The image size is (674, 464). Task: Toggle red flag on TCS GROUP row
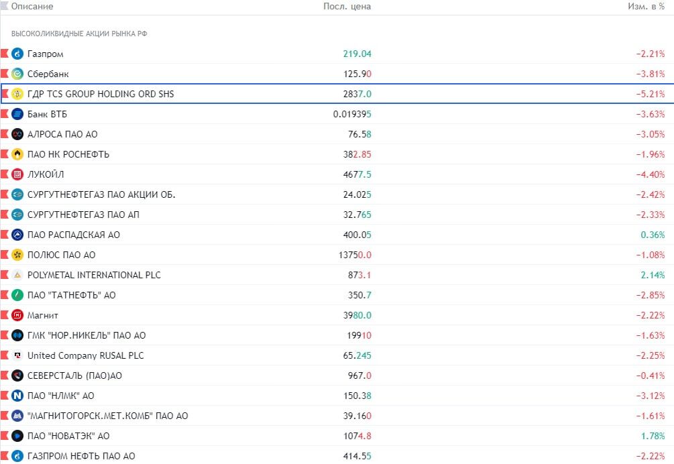pyautogui.click(x=5, y=93)
